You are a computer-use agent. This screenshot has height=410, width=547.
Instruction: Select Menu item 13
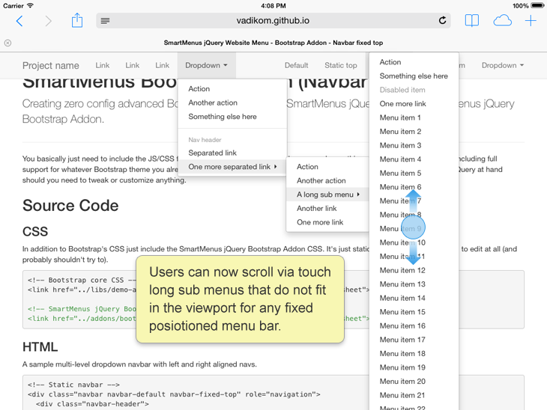click(414, 284)
